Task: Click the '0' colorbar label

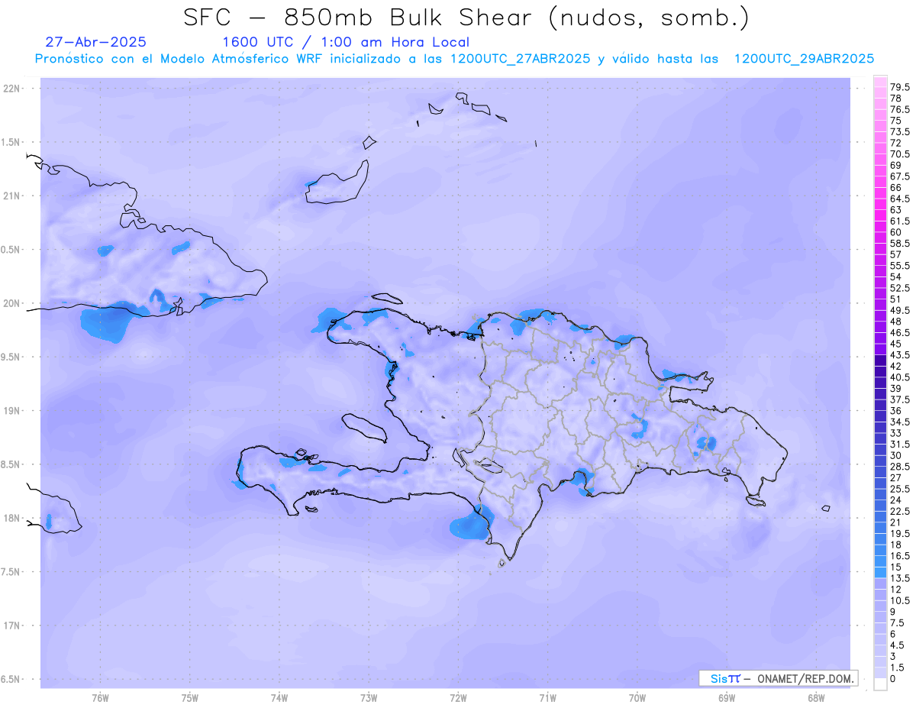Action: tap(893, 678)
